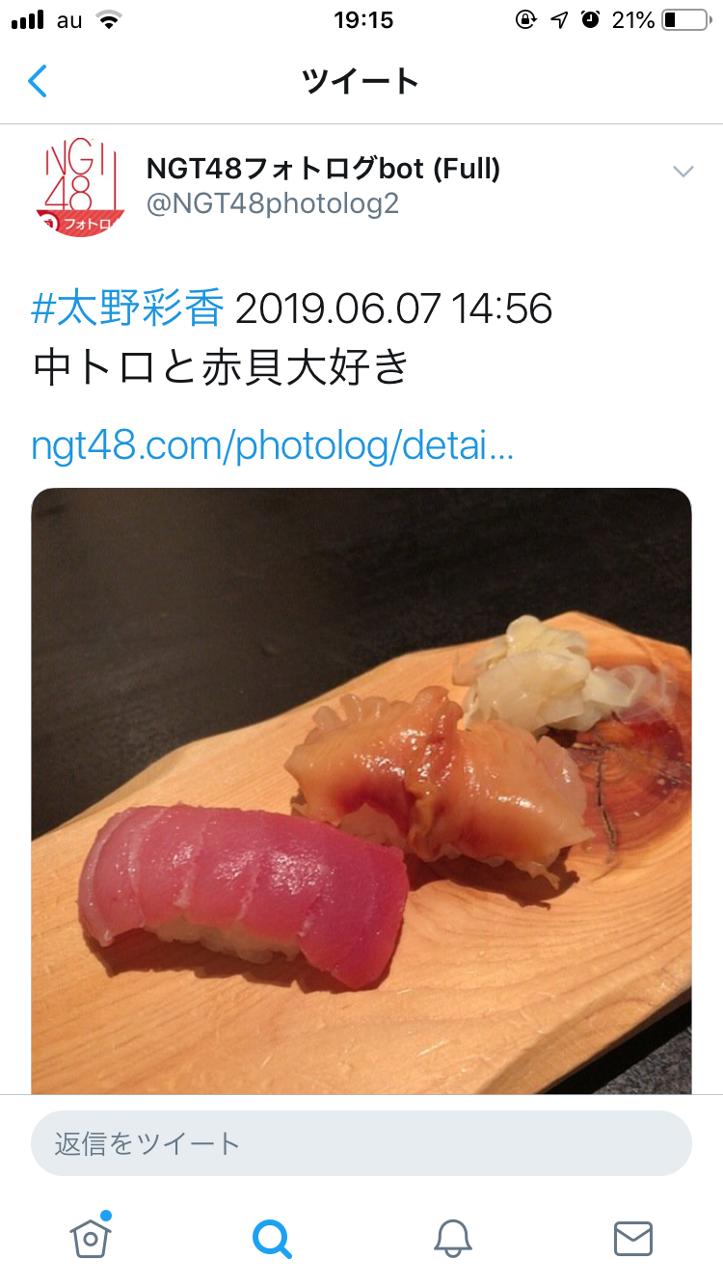Open the NGT48フォトログbot (Full) profile name

pyautogui.click(x=323, y=170)
